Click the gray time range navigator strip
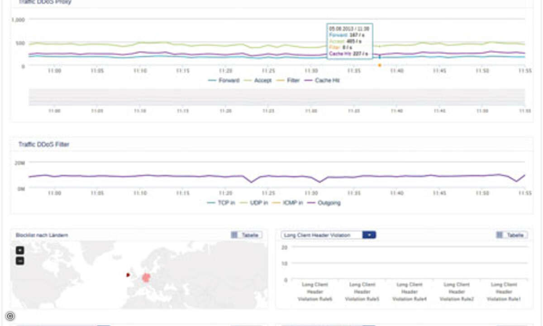 coord(277,97)
